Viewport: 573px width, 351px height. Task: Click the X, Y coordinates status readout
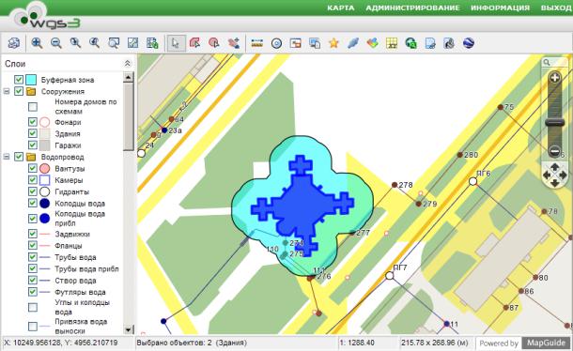pyautogui.click(x=61, y=343)
